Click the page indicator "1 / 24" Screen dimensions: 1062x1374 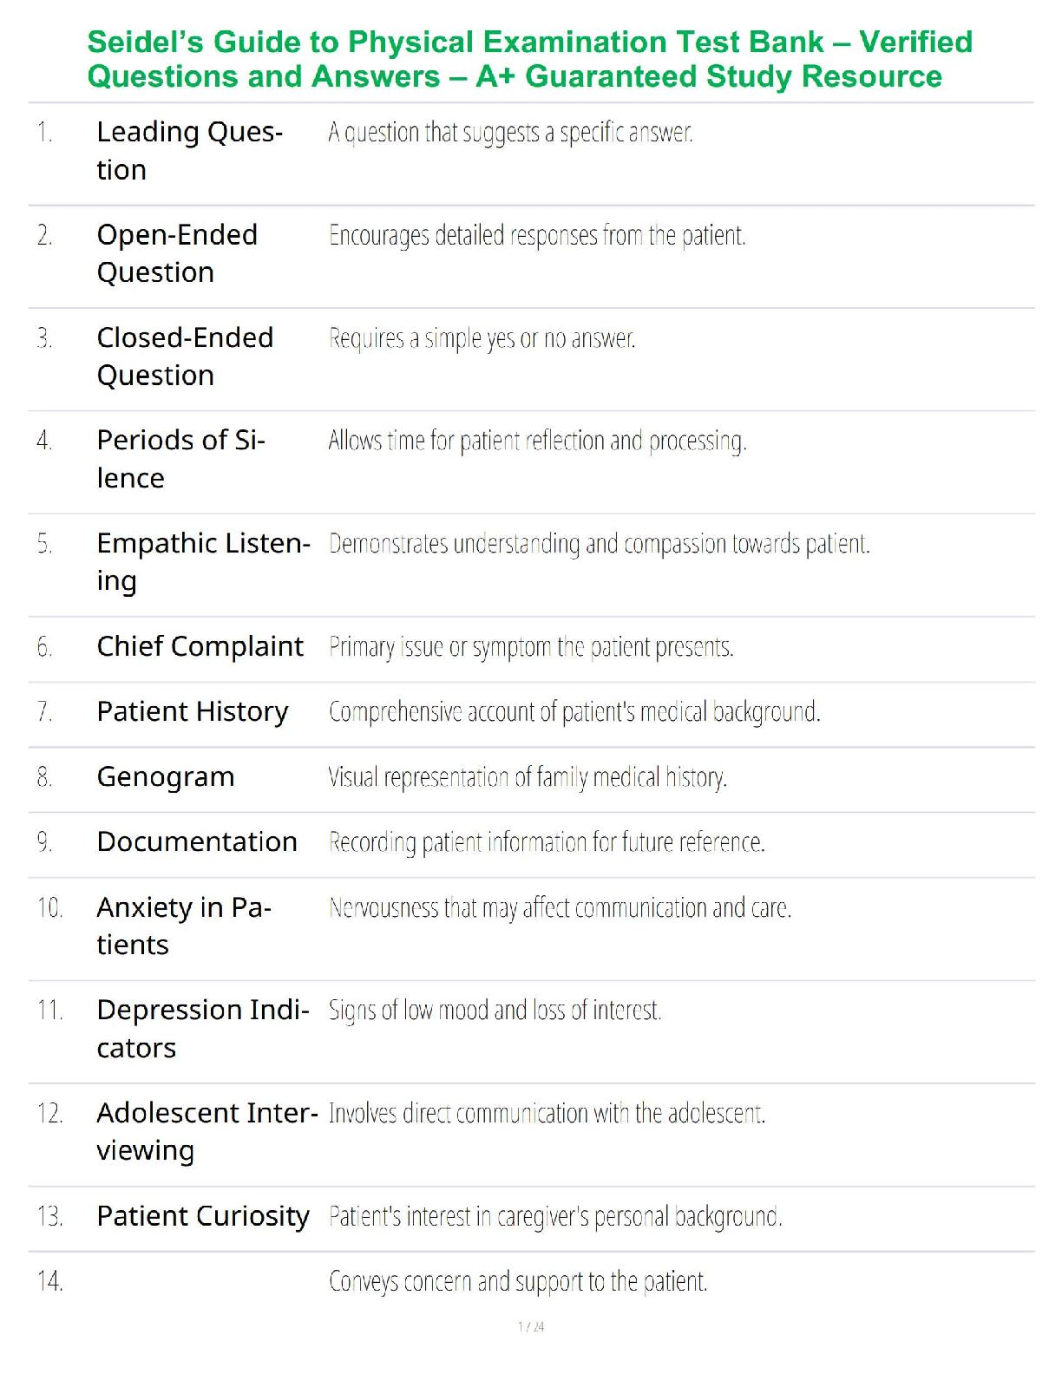point(531,1326)
